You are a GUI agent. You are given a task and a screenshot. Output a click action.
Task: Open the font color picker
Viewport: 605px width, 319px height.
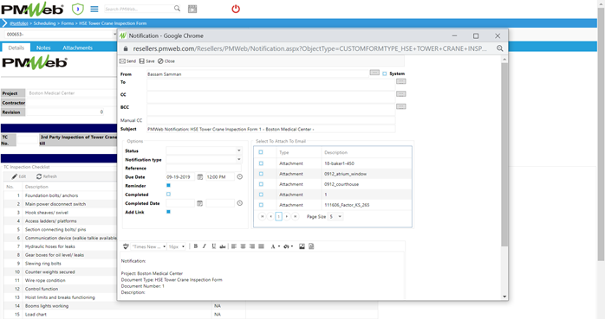tap(275, 246)
